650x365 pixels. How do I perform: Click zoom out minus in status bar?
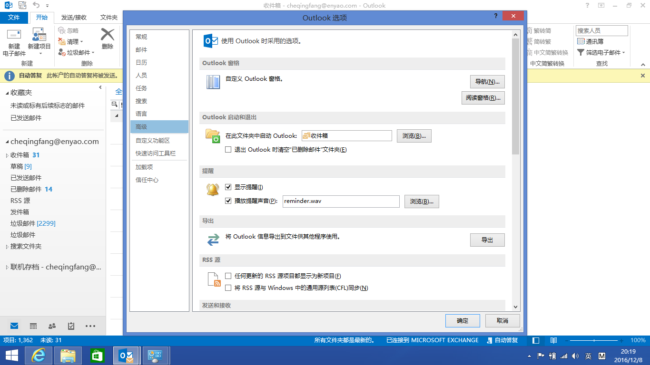[x=567, y=341]
